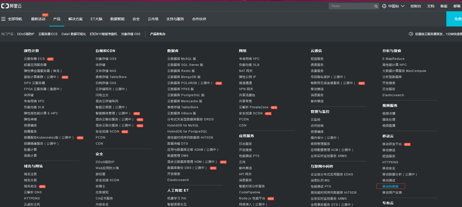Open 函数计算 link
Screen dimensions: 462x207
[x=30, y=156]
